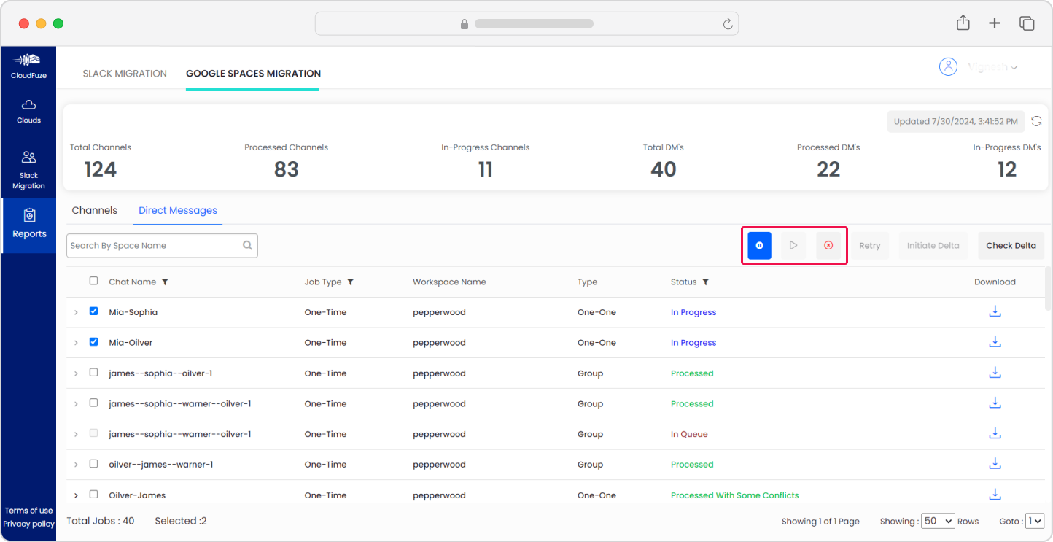
Task: Click the browser share icon
Action: 963,23
